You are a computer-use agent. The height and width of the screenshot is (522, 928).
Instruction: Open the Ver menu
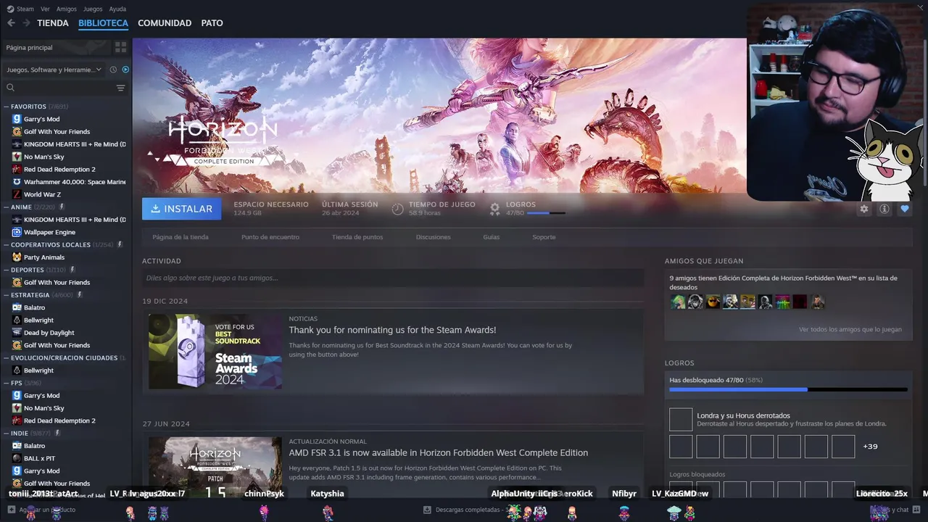coord(45,9)
